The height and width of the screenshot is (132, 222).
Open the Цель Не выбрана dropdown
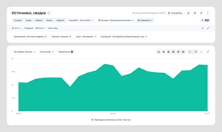click(86, 37)
